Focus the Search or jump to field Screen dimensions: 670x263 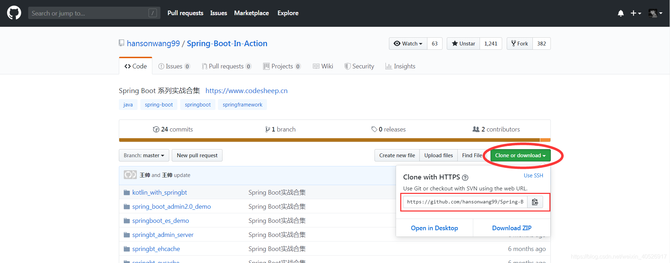coord(94,13)
